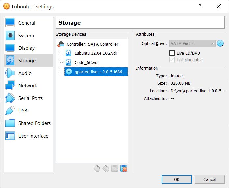Select the Lubuntu 12.04 16G.vdi disk
Image resolution: width=229 pixels, height=188 pixels.
point(96,53)
